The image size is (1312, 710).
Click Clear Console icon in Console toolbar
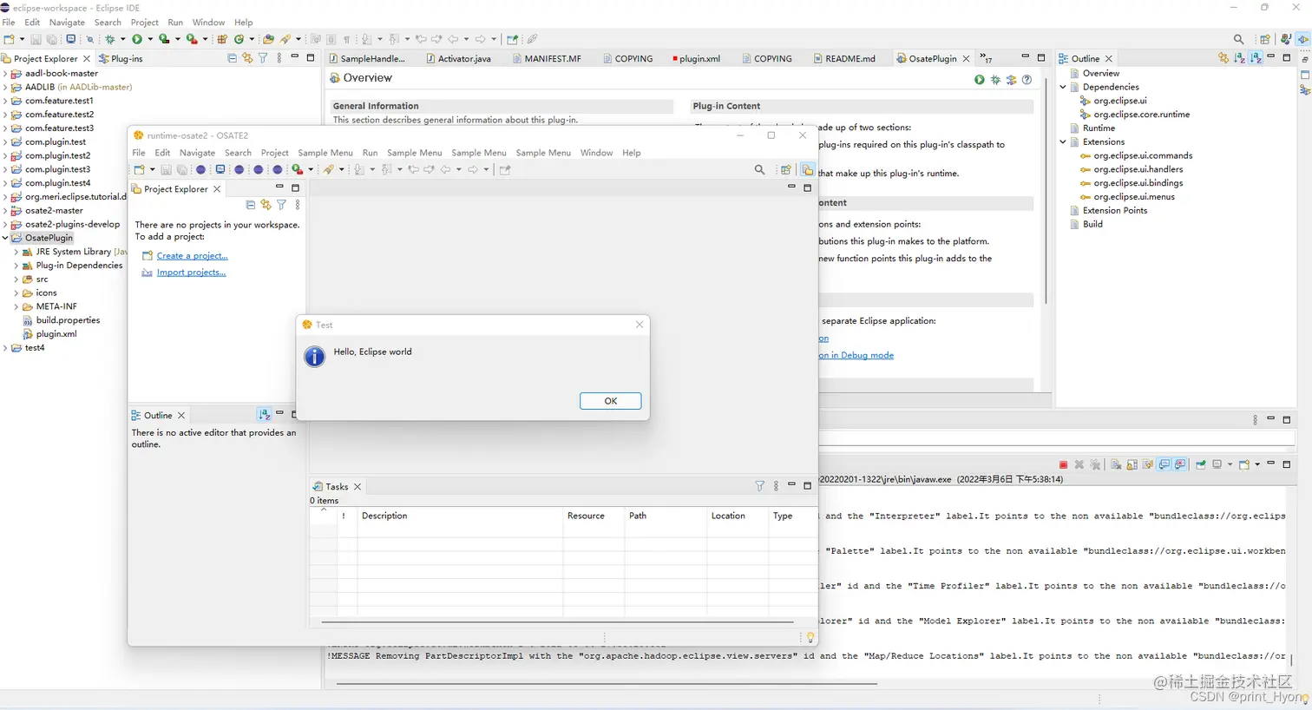(1116, 464)
